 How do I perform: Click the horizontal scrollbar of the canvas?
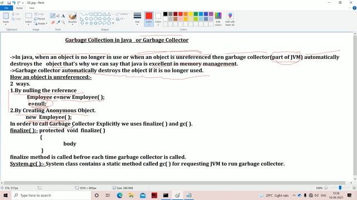[x=175, y=183]
